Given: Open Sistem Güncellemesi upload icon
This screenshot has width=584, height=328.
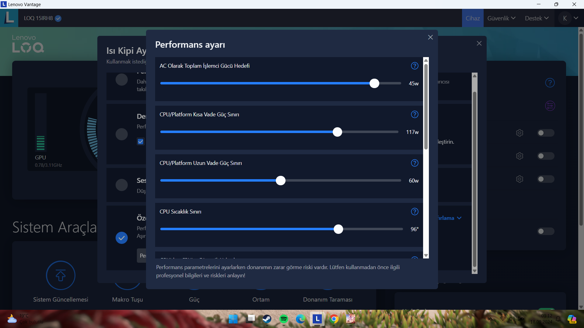Looking at the screenshot, I should (61, 275).
